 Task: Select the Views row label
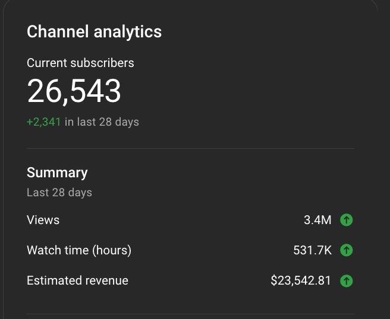click(43, 220)
